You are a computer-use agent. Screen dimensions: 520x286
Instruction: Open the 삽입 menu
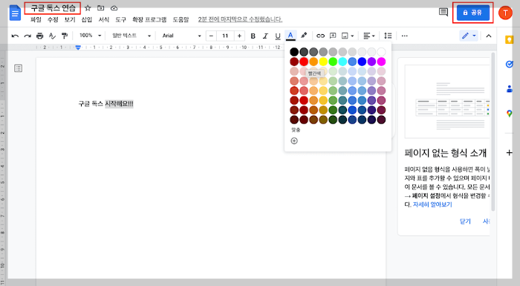87,19
